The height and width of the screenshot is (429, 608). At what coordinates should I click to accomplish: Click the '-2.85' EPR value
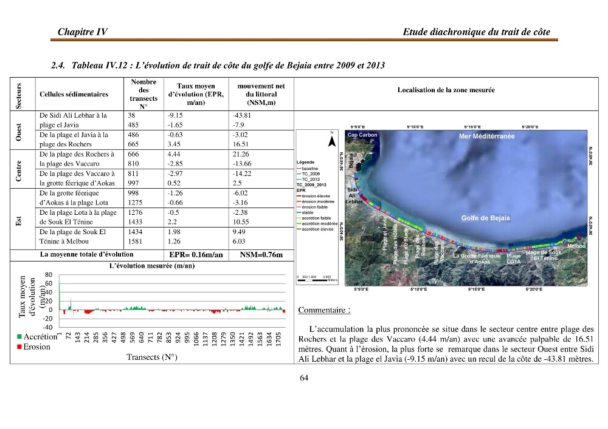click(x=175, y=164)
